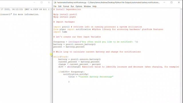183x103 pixels.
Task: Click the '#pip install plyer' line
Action: click(65, 17)
